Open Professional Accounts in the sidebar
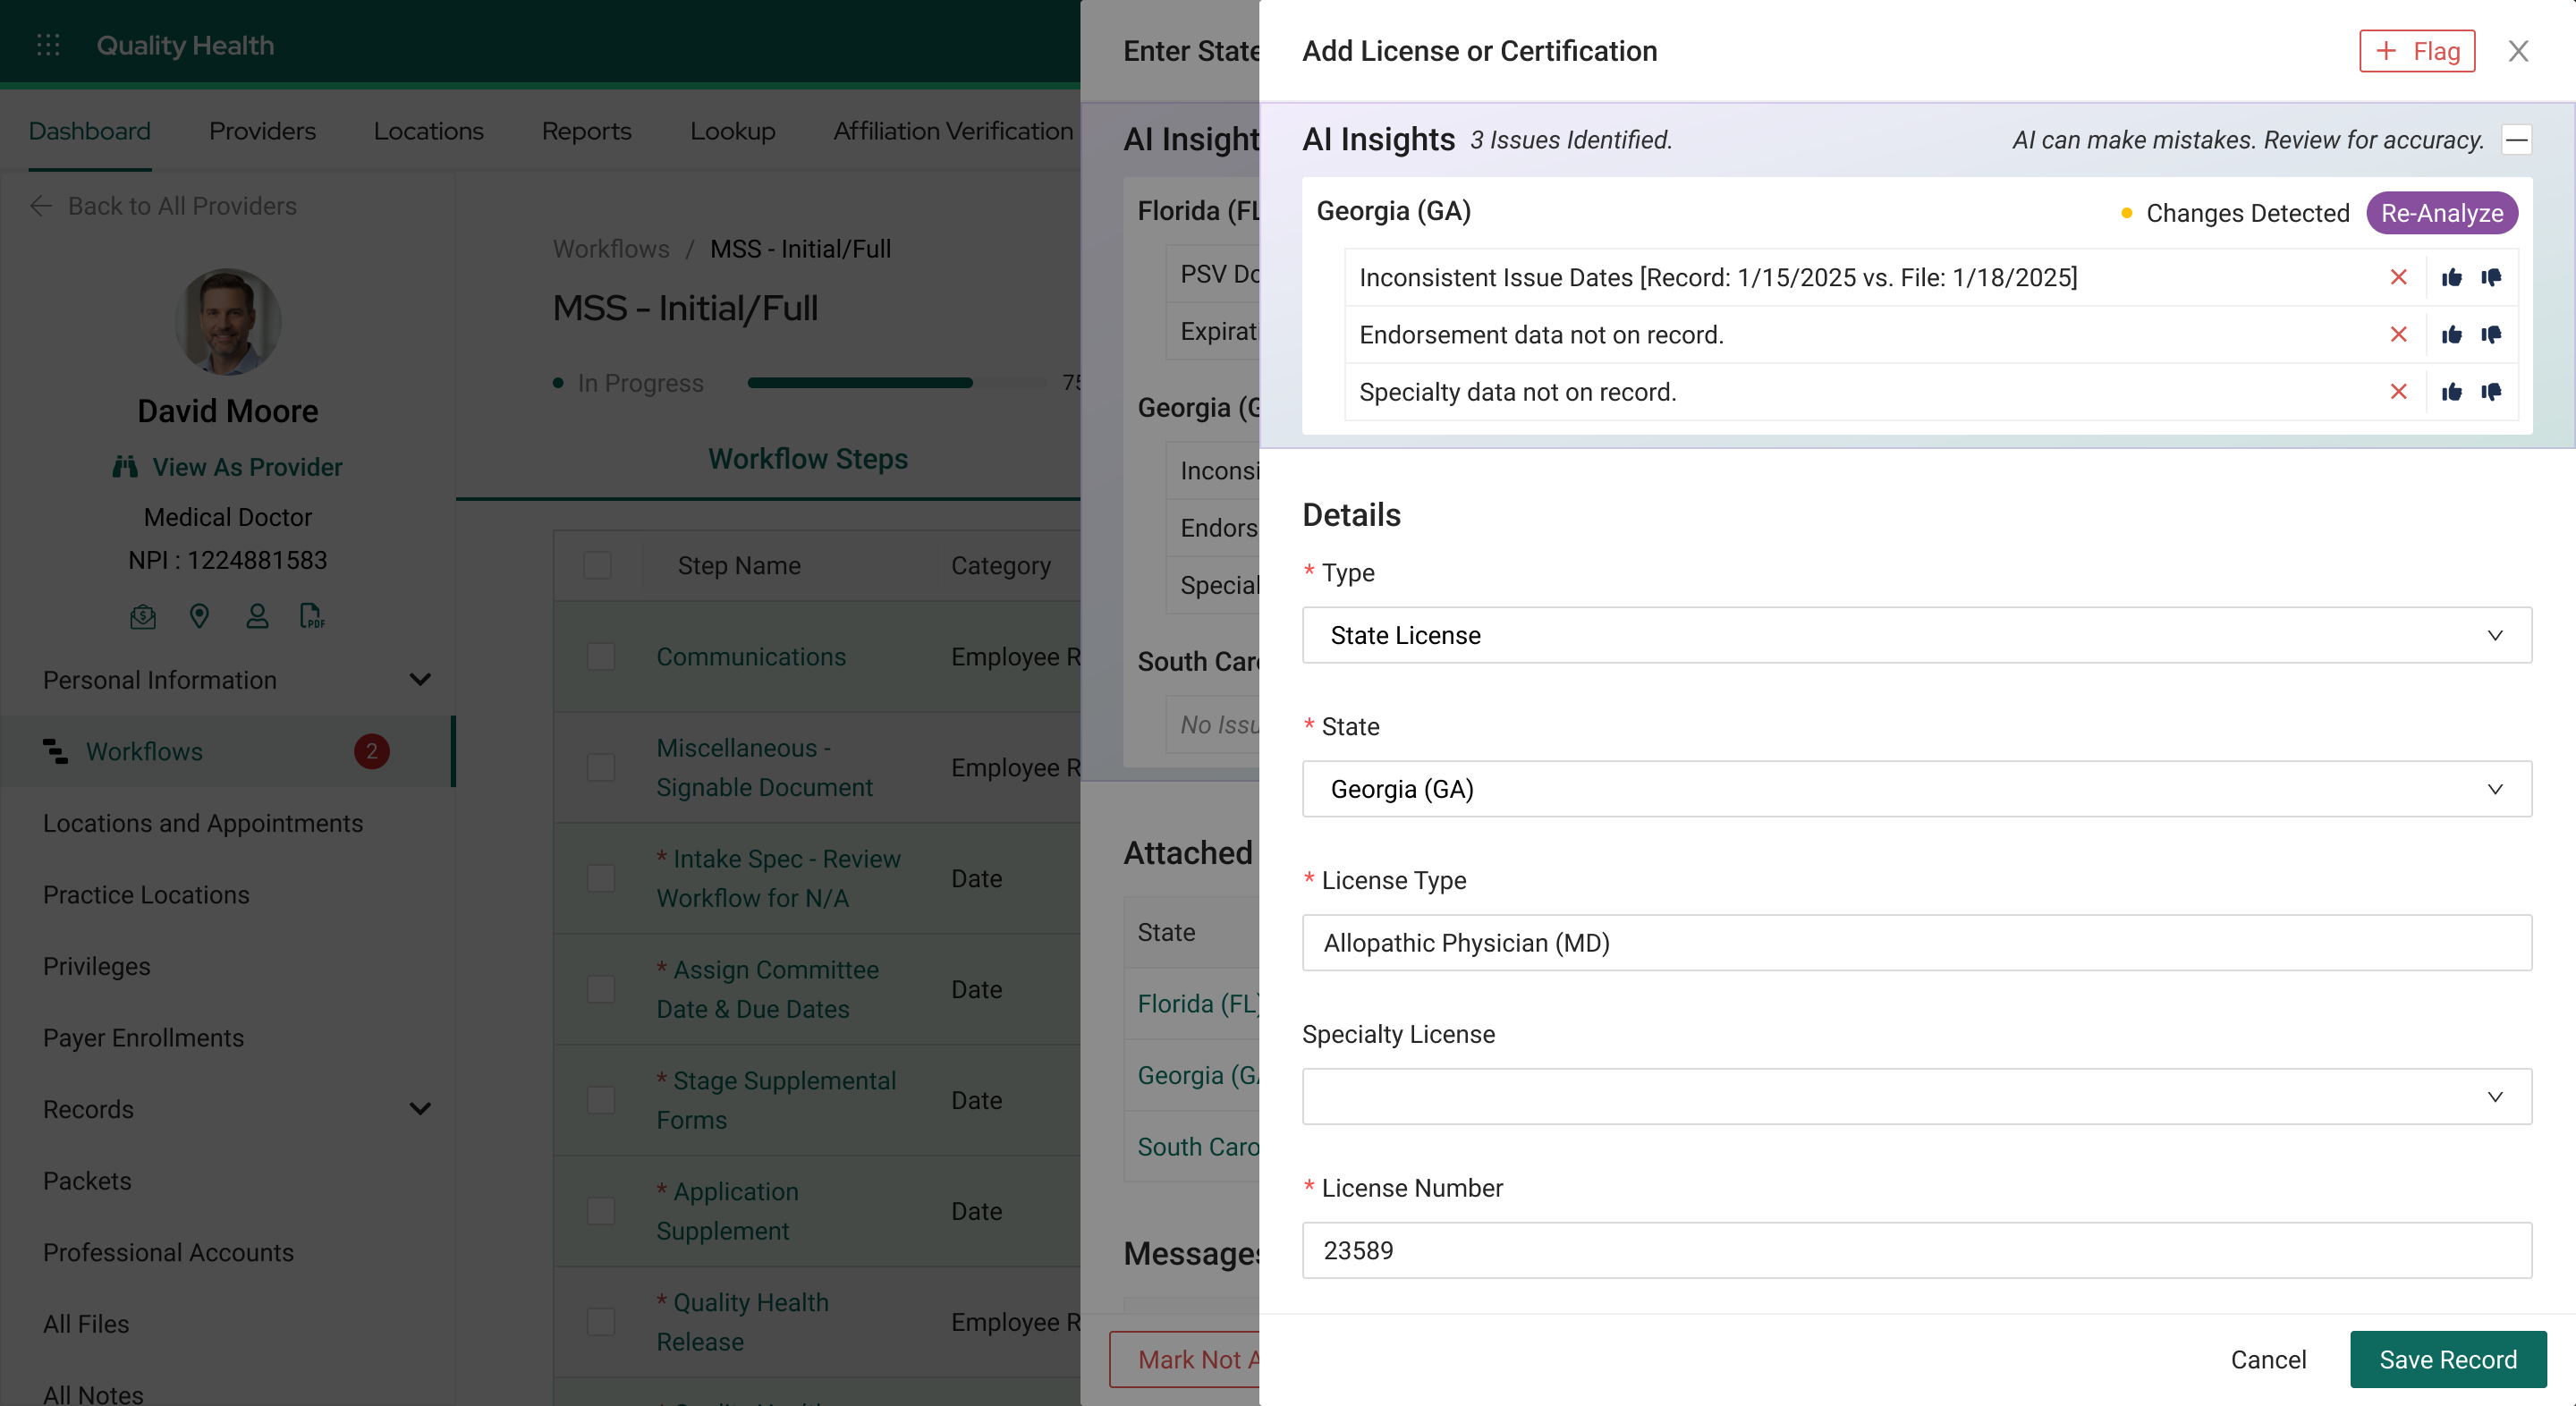The image size is (2576, 1406). tap(168, 1252)
